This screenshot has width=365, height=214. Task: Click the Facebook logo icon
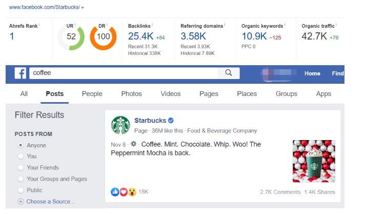[21, 73]
